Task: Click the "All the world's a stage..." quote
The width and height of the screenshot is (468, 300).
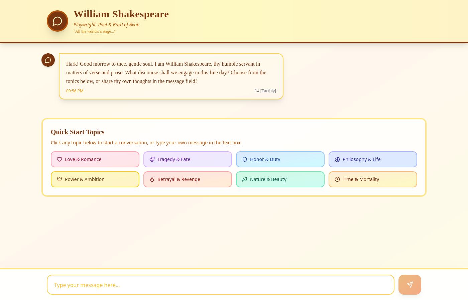Action: [x=95, y=31]
